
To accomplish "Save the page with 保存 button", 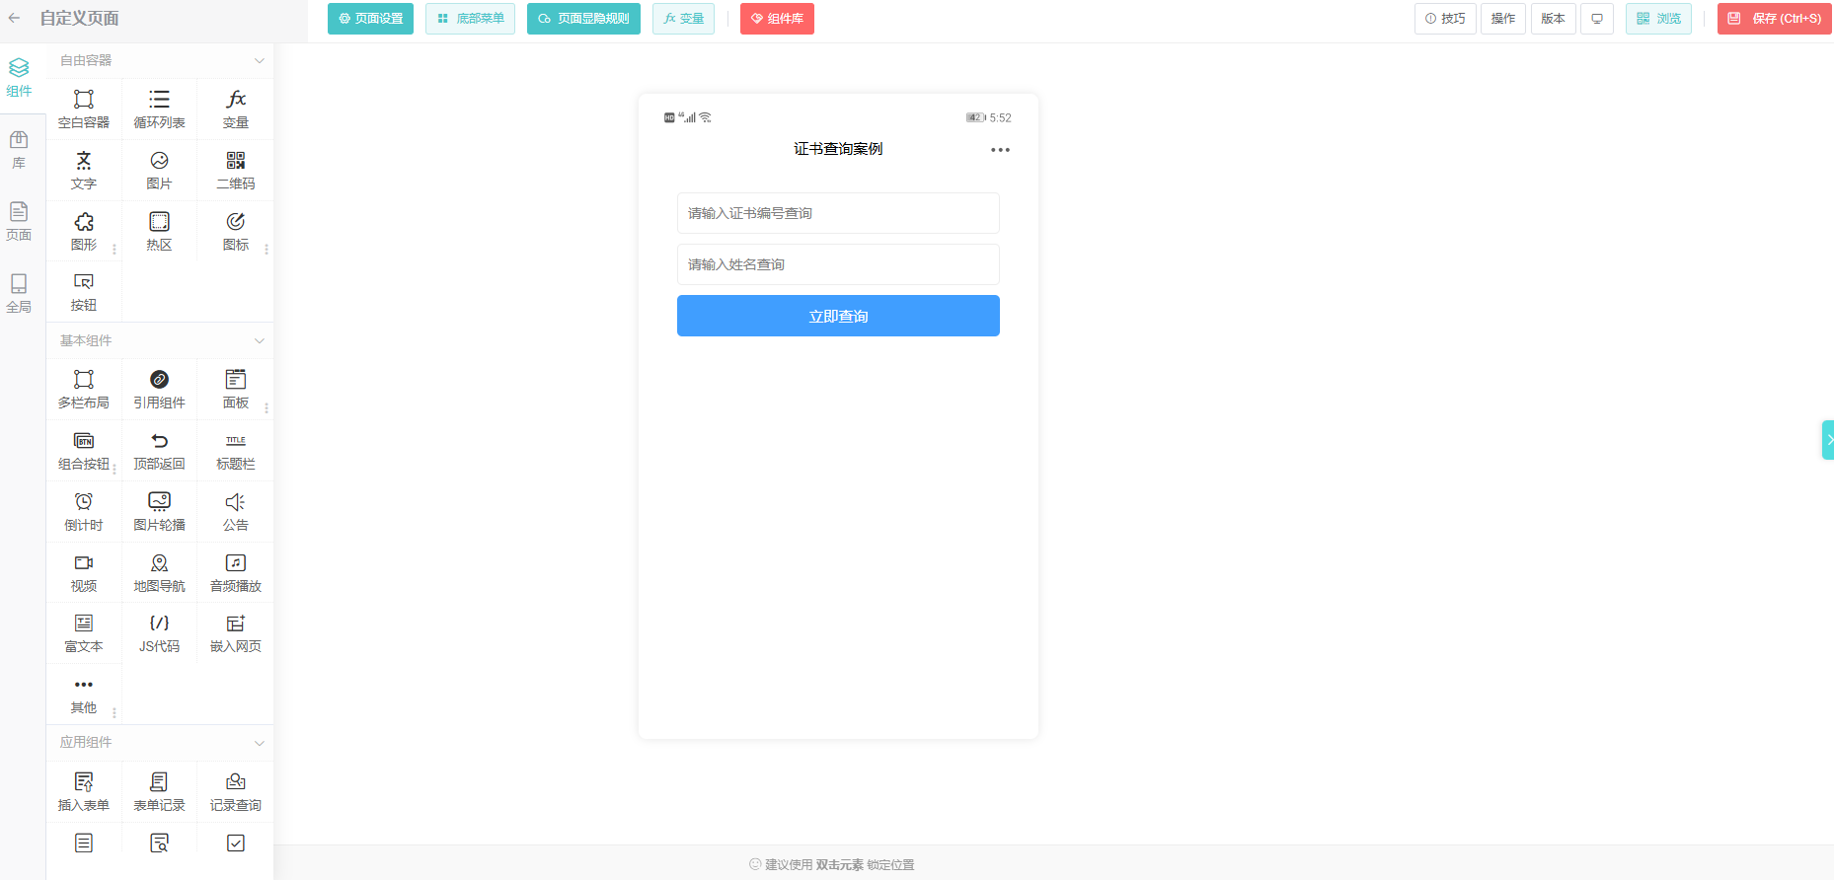I will pyautogui.click(x=1775, y=19).
